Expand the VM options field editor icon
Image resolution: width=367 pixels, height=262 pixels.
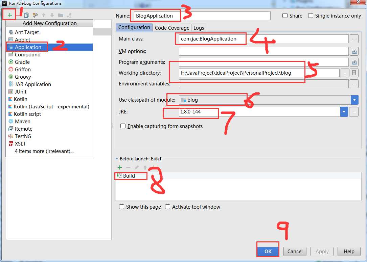[354, 51]
